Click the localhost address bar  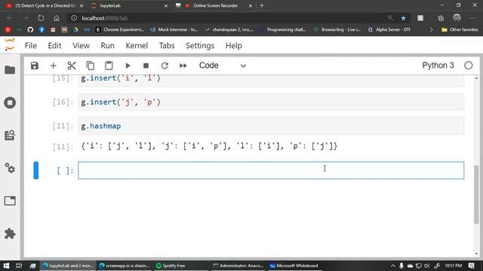(228, 18)
